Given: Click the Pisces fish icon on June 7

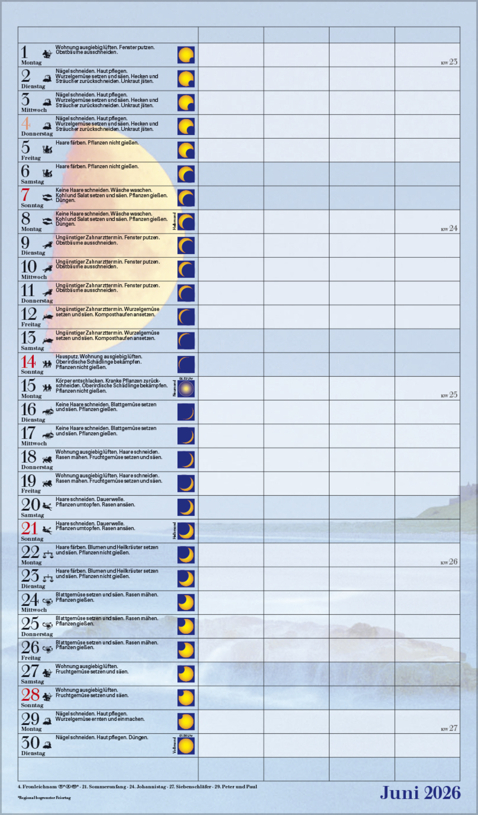Looking at the screenshot, I should click(x=47, y=197).
